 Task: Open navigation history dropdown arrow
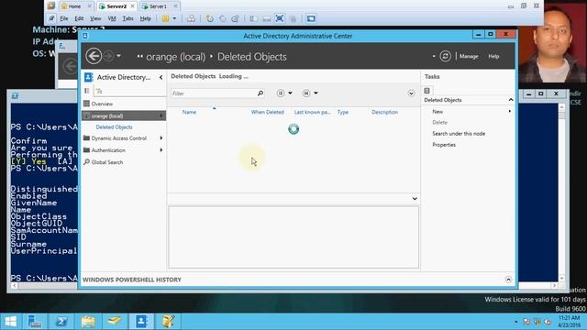[x=118, y=56]
